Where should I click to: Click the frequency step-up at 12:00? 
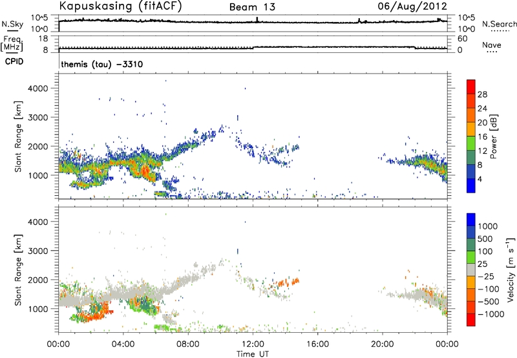click(x=253, y=48)
